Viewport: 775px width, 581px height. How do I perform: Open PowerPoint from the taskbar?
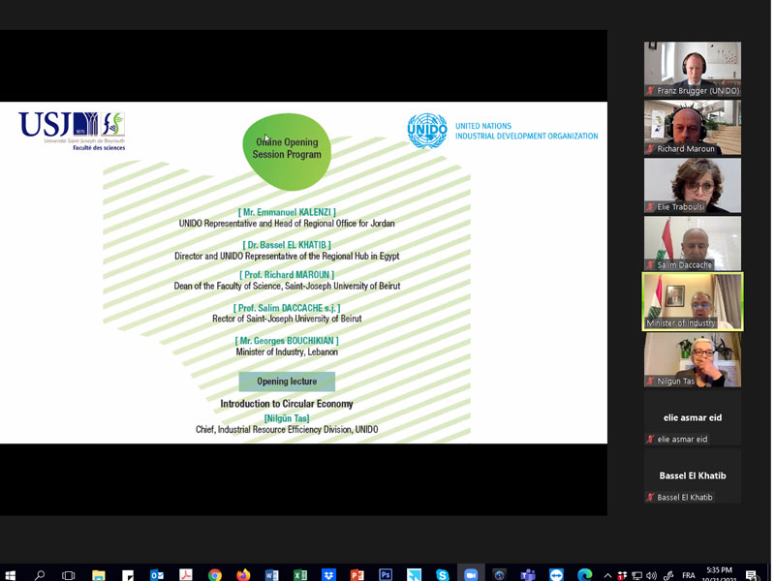click(x=356, y=574)
